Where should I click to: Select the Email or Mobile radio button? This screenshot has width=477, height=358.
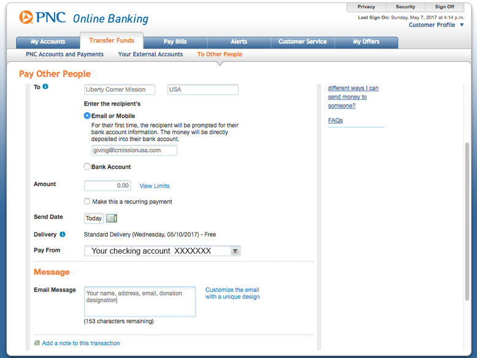(x=87, y=116)
